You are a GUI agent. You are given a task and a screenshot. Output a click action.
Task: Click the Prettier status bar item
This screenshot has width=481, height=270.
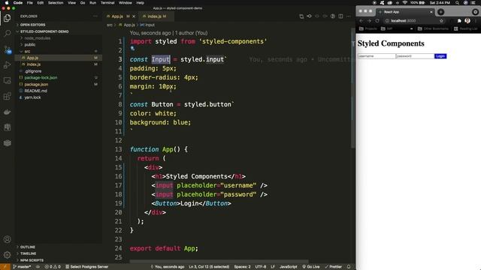[x=333, y=267]
